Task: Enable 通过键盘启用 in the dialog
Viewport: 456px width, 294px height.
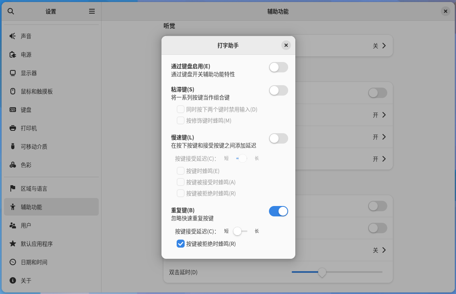Action: coord(278,67)
